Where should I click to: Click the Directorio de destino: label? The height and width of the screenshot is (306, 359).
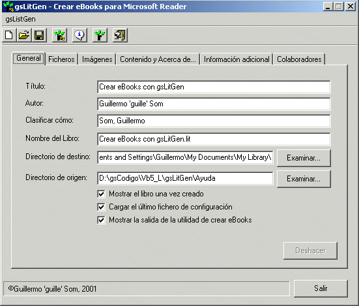[x=58, y=157]
